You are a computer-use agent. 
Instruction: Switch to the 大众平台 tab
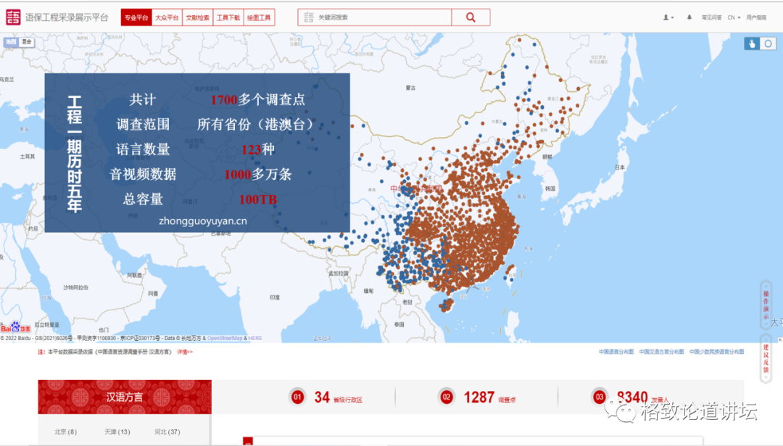(x=167, y=17)
